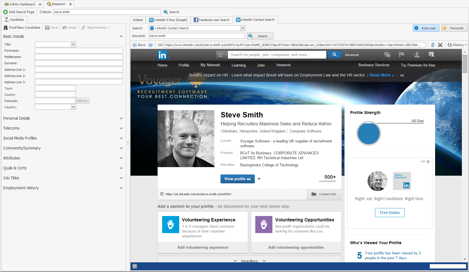Stop loading with the X icon beside refresh
This screenshot has width=469, height=272.
tap(440, 45)
